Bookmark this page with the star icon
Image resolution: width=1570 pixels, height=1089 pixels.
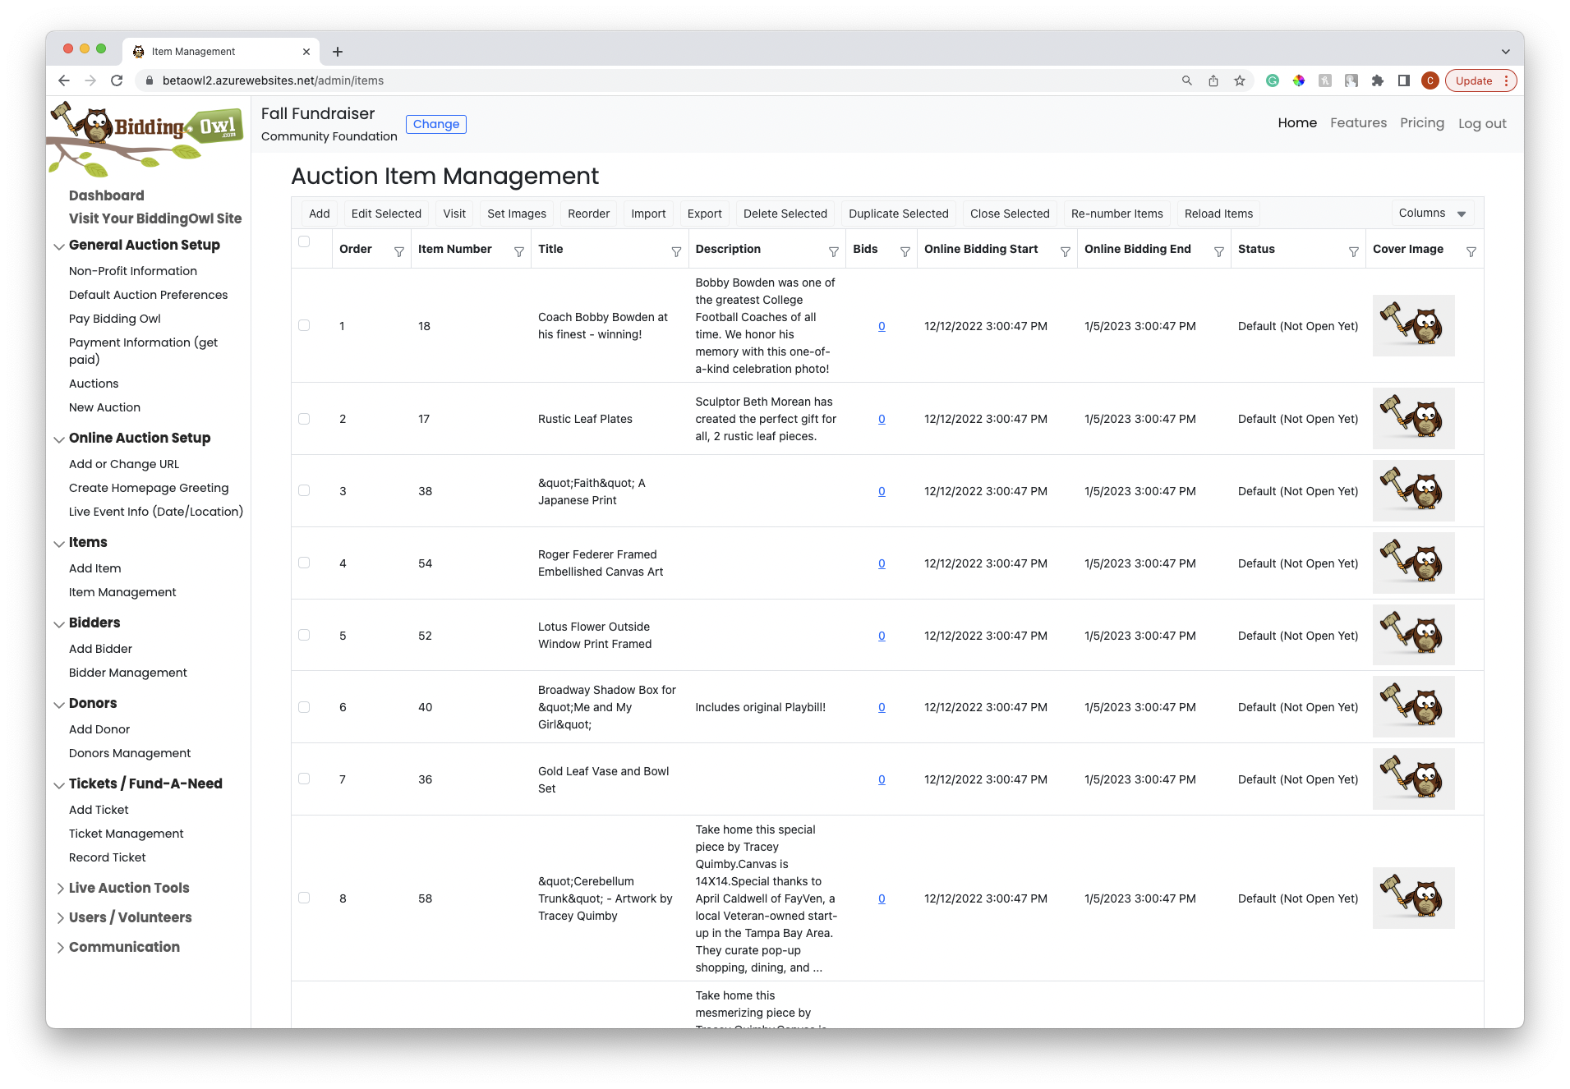pyautogui.click(x=1239, y=80)
